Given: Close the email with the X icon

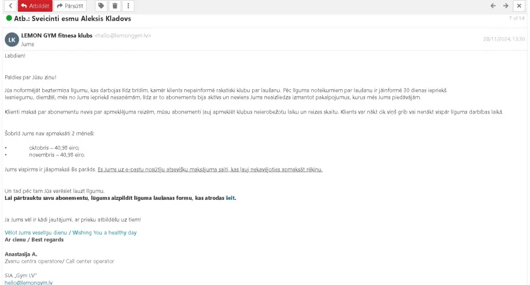Looking at the screenshot, I should pos(519,6).
